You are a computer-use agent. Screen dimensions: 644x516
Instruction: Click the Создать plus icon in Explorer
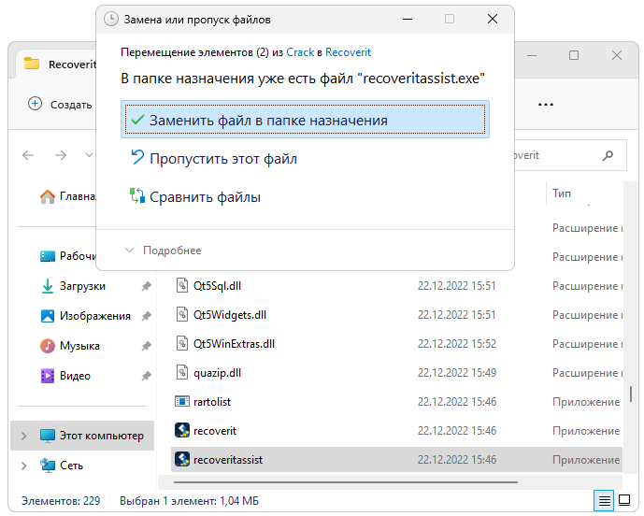click(35, 104)
